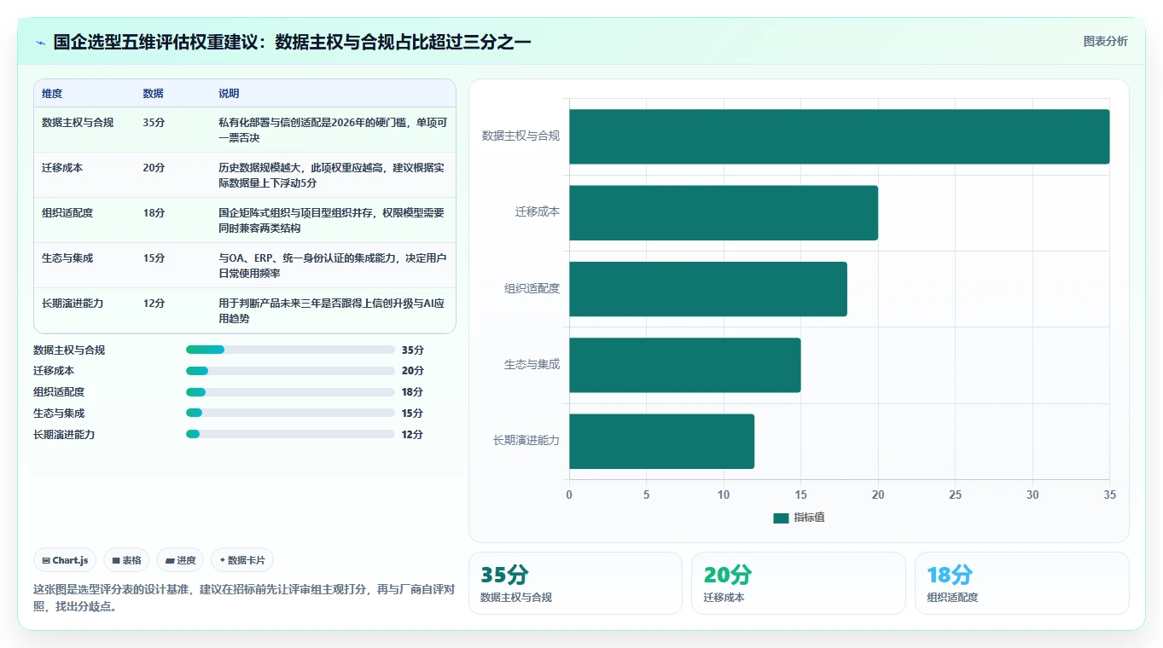Image resolution: width=1163 pixels, height=648 pixels.
Task: Click the 生态与集成 progress bar
Action: point(290,413)
